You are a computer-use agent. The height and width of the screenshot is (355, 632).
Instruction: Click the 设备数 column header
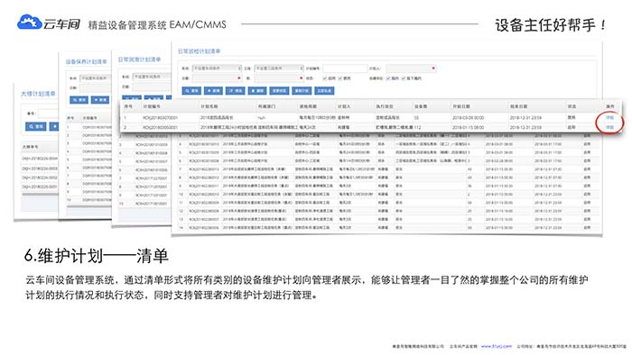(x=421, y=106)
